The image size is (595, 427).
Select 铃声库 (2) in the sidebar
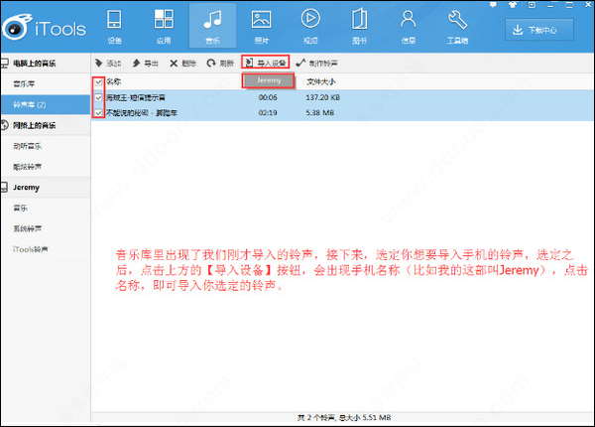coord(46,104)
